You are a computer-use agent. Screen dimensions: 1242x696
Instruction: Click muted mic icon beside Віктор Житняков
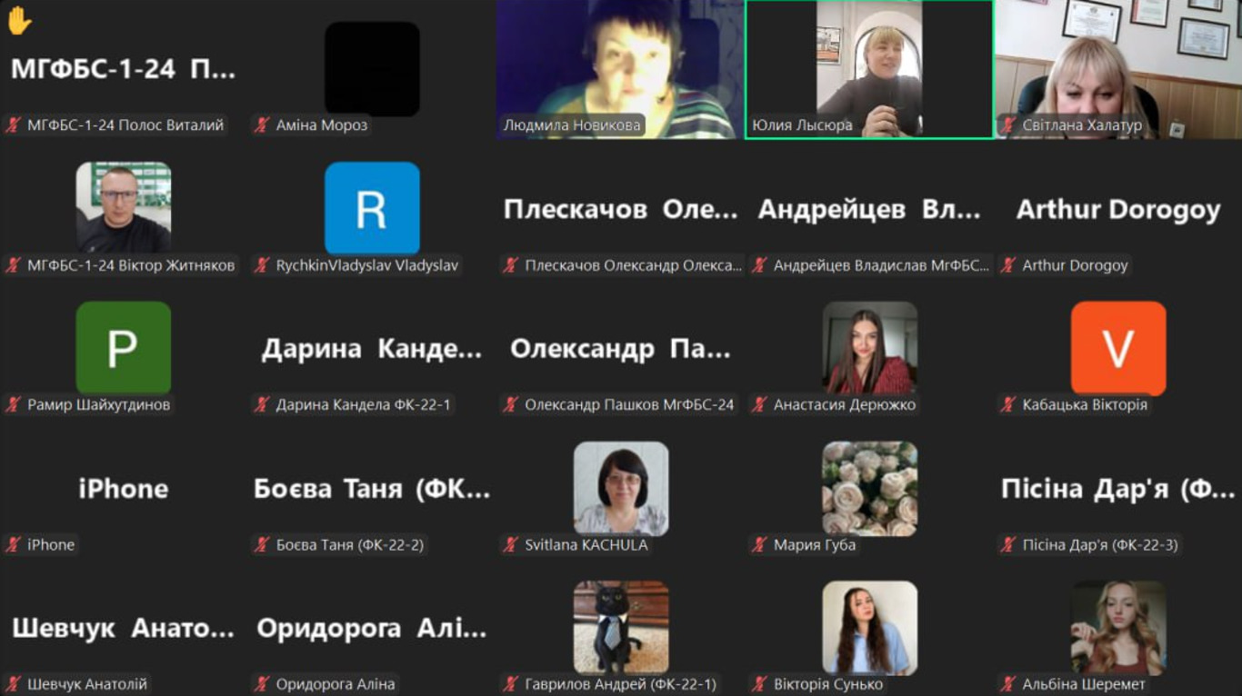tap(13, 265)
